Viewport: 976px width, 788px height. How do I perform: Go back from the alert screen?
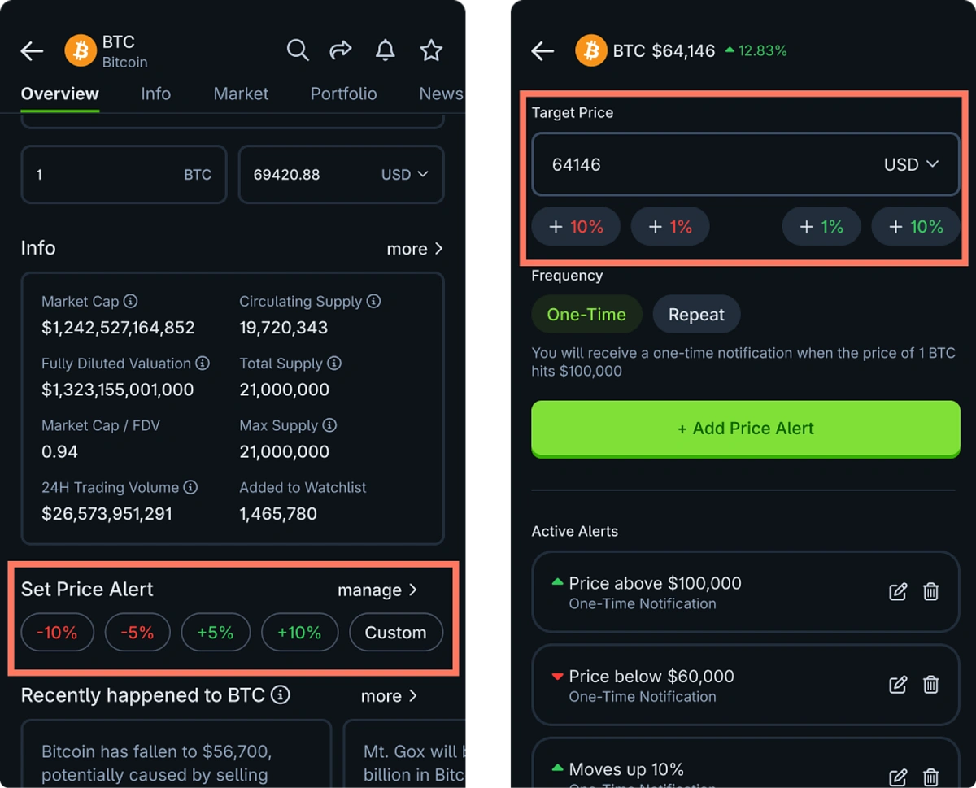click(x=542, y=50)
